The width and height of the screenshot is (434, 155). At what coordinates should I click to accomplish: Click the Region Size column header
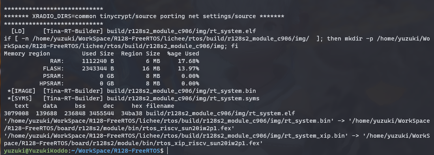(140, 54)
